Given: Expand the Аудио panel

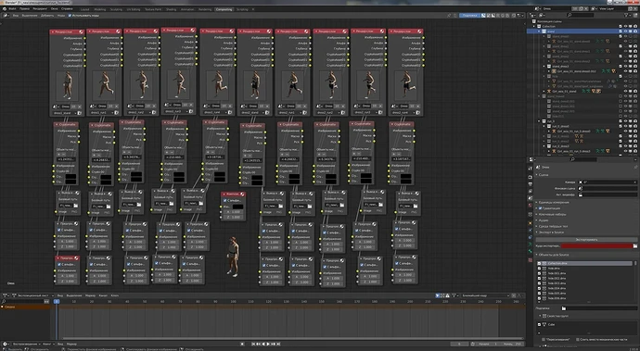Looking at the screenshot, I should 543,220.
